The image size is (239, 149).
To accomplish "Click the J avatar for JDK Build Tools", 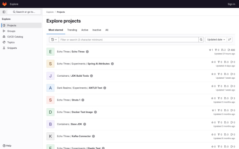I will [x=51, y=76].
